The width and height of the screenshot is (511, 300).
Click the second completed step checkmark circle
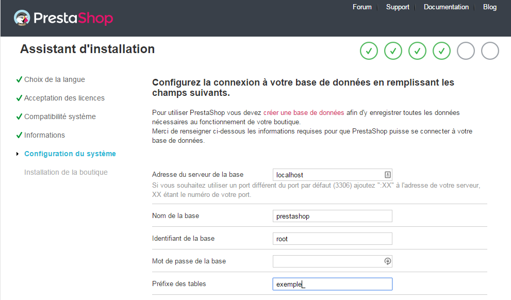[x=393, y=51]
